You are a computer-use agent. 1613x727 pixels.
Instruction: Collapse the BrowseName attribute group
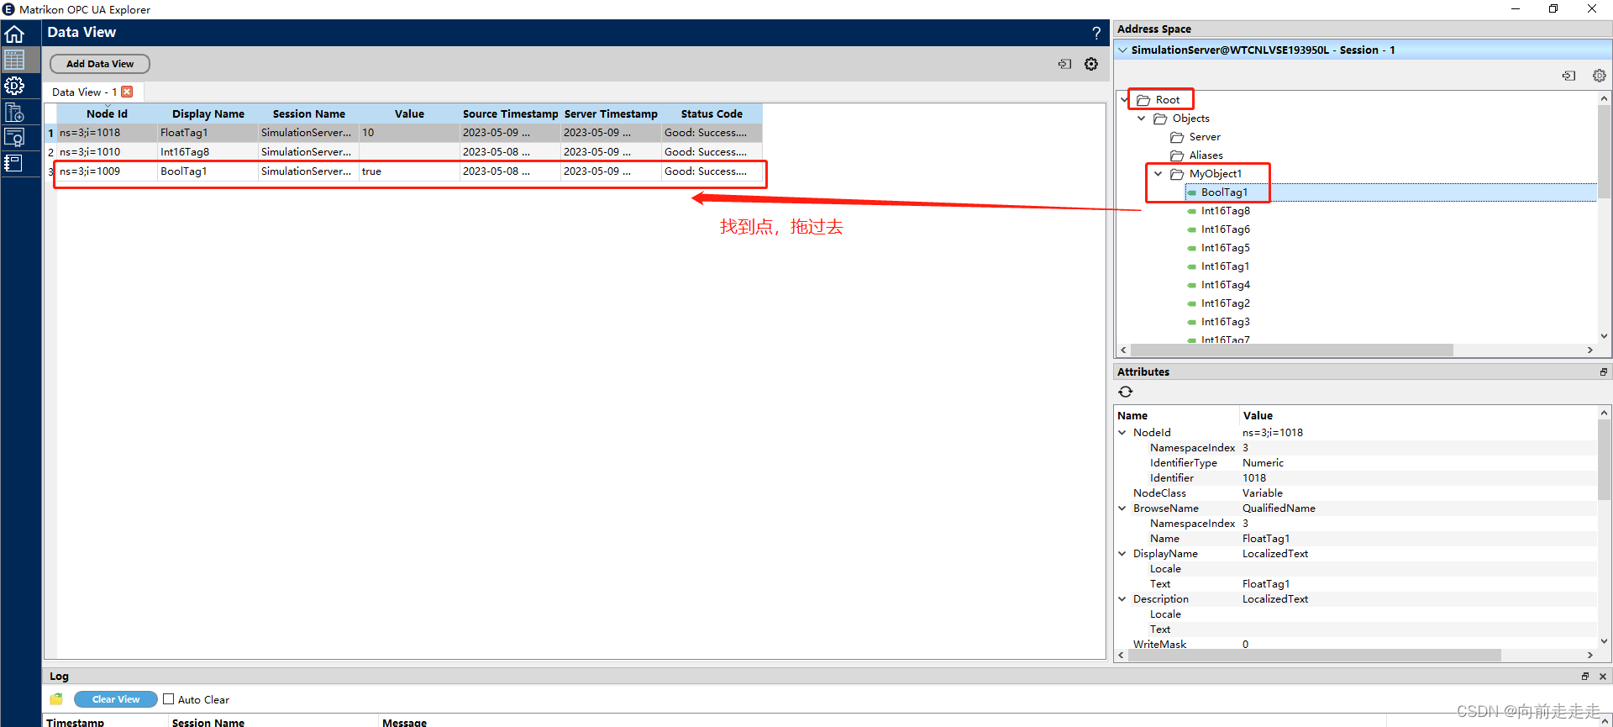pyautogui.click(x=1122, y=508)
